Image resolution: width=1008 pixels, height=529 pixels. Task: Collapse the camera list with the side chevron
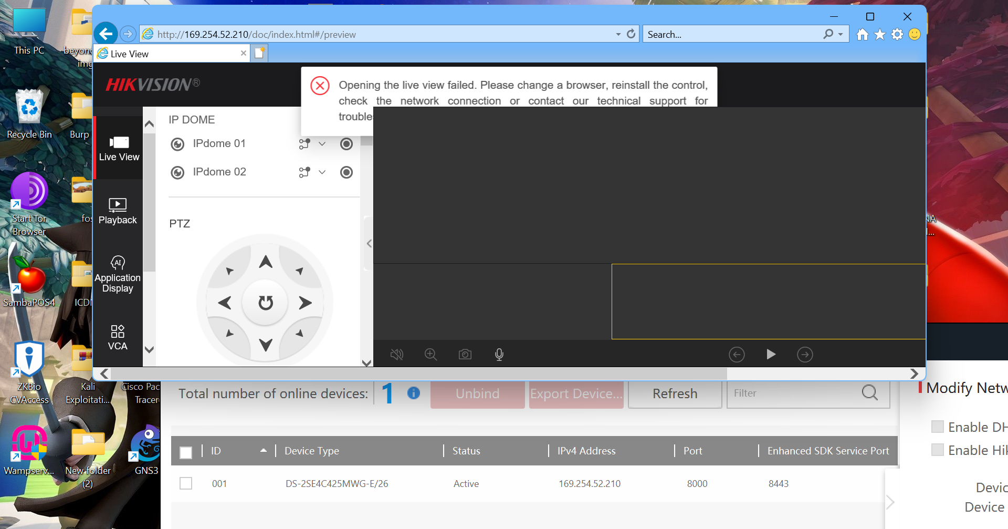pyautogui.click(x=369, y=243)
